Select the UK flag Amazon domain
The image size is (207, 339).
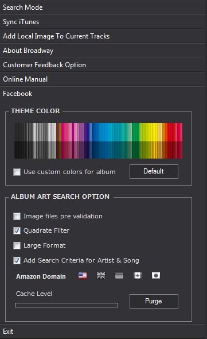coord(101,276)
